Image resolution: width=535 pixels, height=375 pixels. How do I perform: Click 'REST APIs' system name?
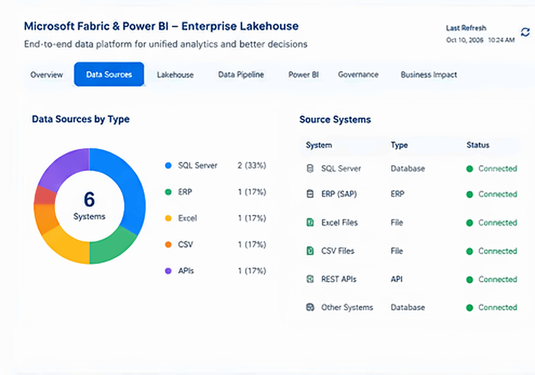click(x=339, y=279)
